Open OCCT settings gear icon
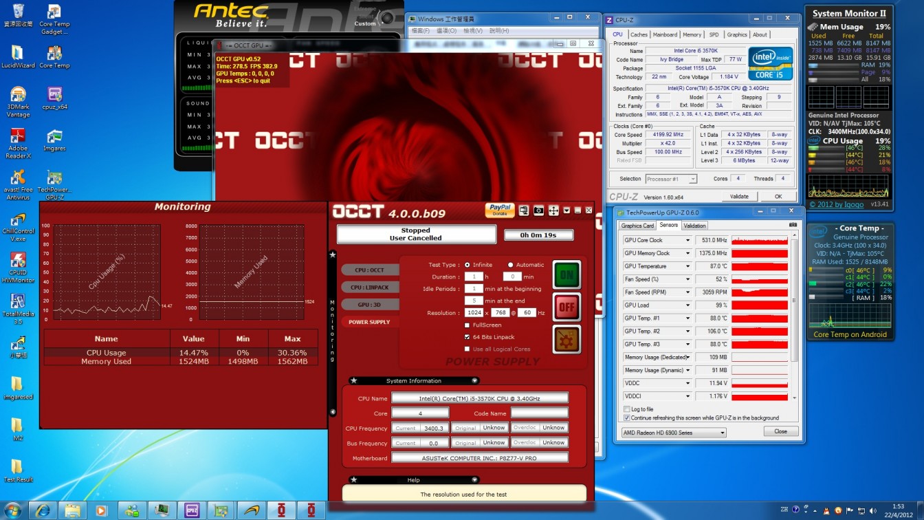Viewport: 924px width, 520px height. (x=566, y=339)
